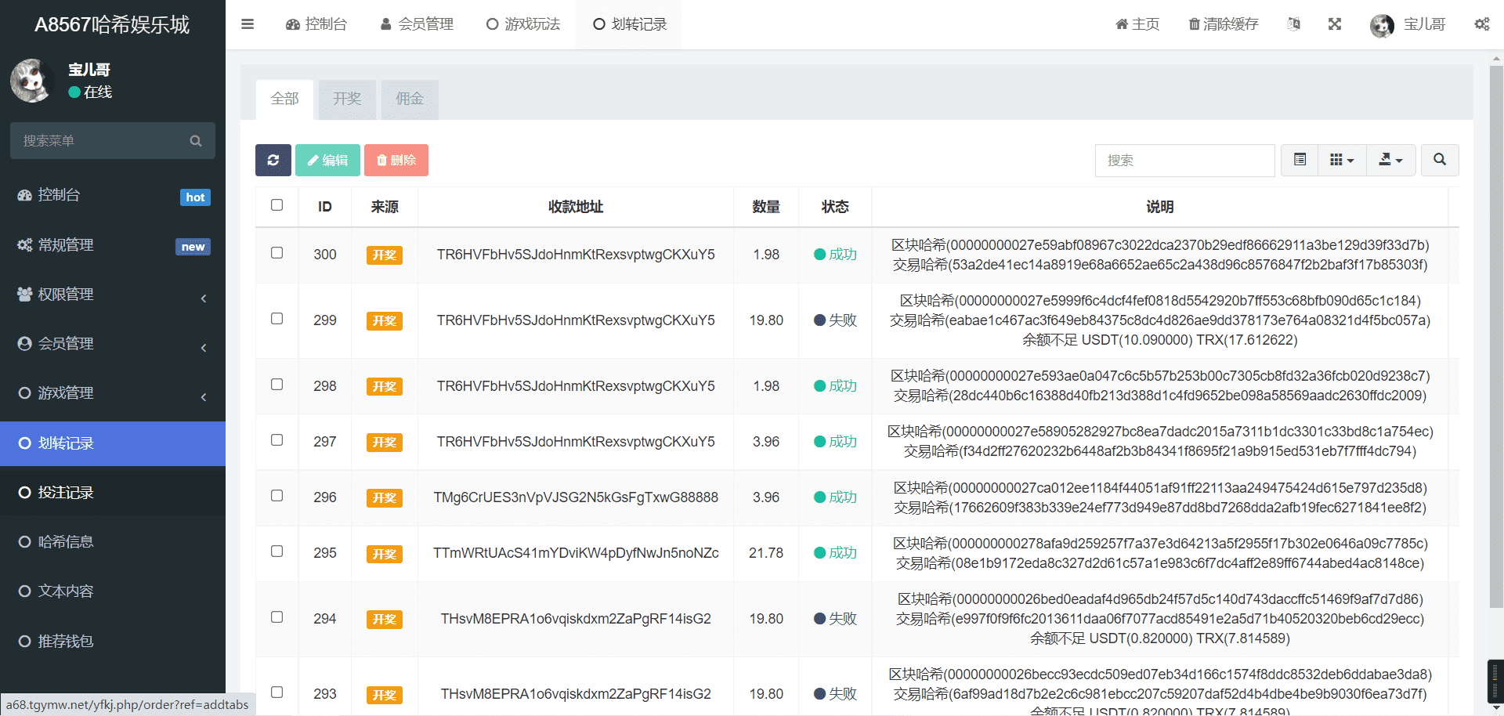Check the select-all checkbox in table header

277,205
